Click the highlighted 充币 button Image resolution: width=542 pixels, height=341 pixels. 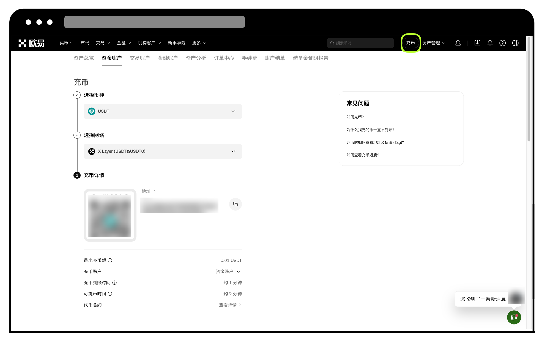click(410, 43)
